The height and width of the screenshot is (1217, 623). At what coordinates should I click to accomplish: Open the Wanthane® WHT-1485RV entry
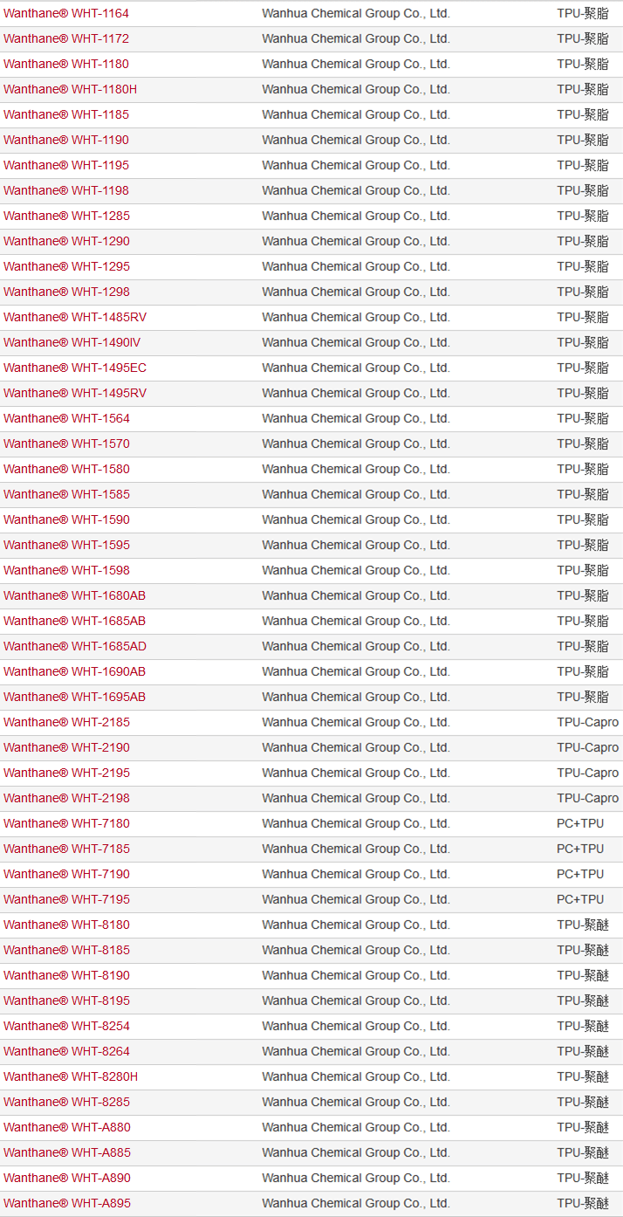click(x=75, y=317)
